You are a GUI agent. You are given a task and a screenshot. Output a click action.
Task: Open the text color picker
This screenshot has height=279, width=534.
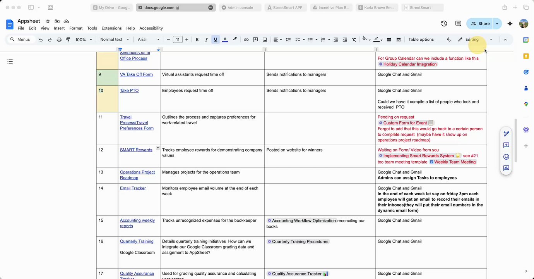point(225,40)
